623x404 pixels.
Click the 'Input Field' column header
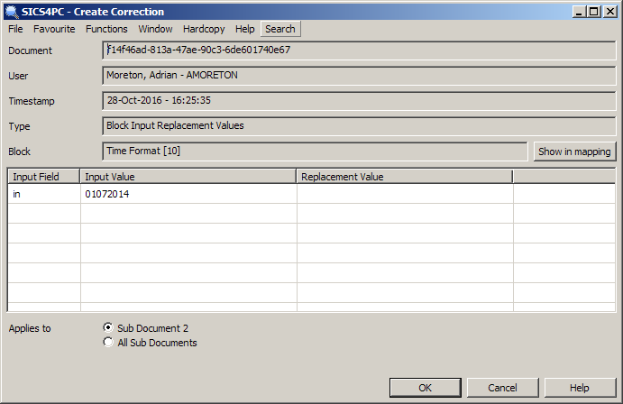tap(43, 177)
